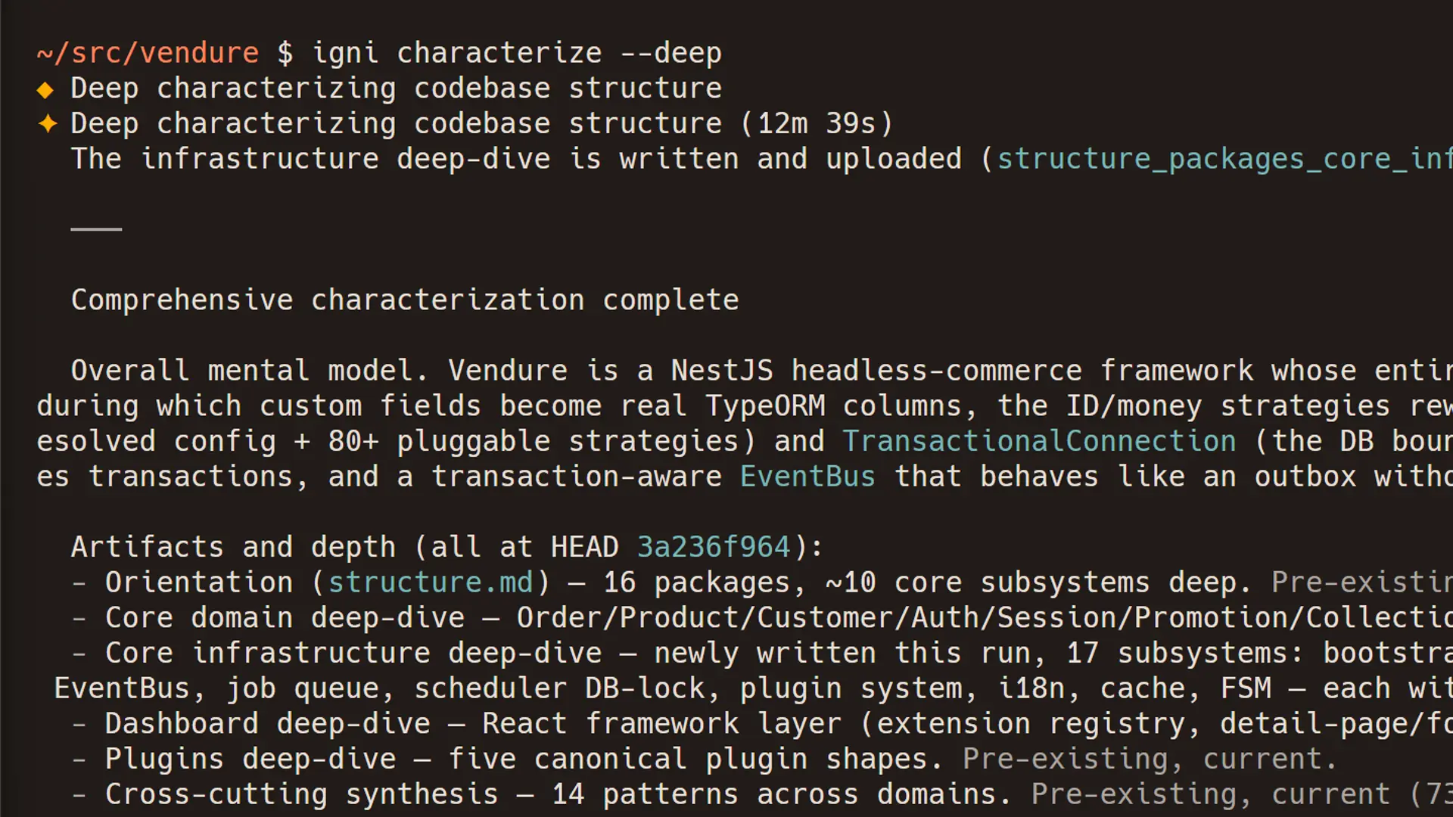Open the structure.md file link
The width and height of the screenshot is (1453, 817).
point(431,582)
